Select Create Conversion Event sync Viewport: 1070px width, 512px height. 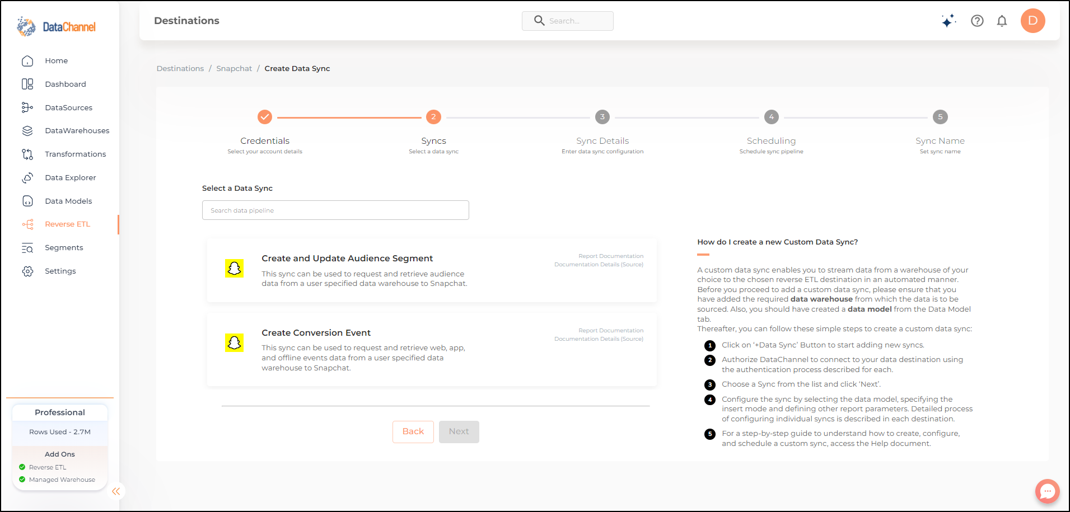pos(432,350)
